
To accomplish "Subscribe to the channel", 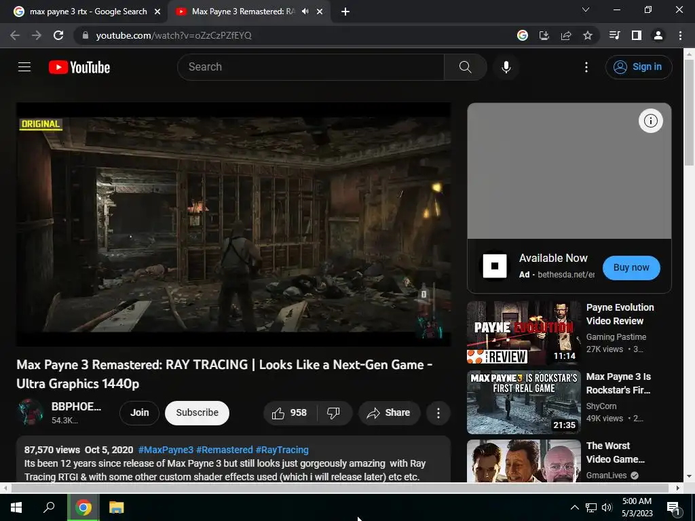I will [198, 413].
